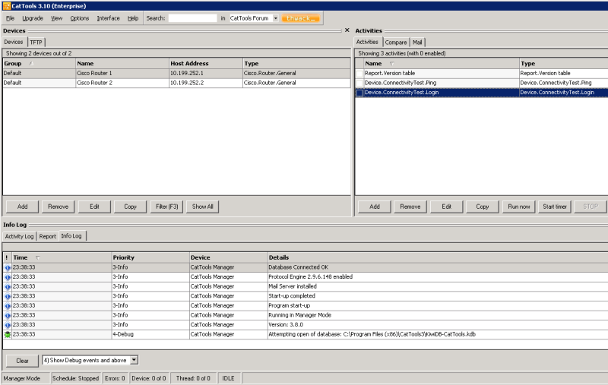Click Add button in Devices panel
Viewport: 608px width, 385px height.
(23, 207)
